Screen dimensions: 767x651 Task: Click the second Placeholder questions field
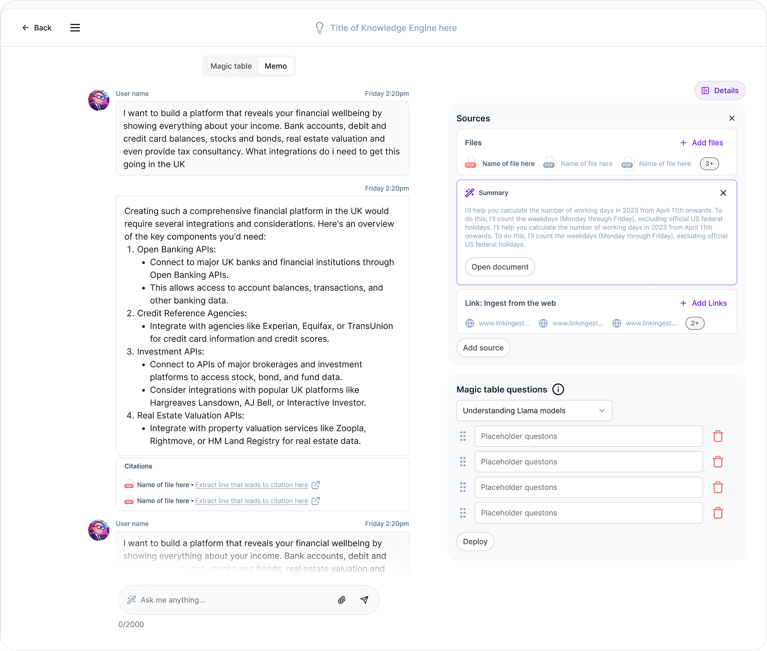(x=588, y=462)
